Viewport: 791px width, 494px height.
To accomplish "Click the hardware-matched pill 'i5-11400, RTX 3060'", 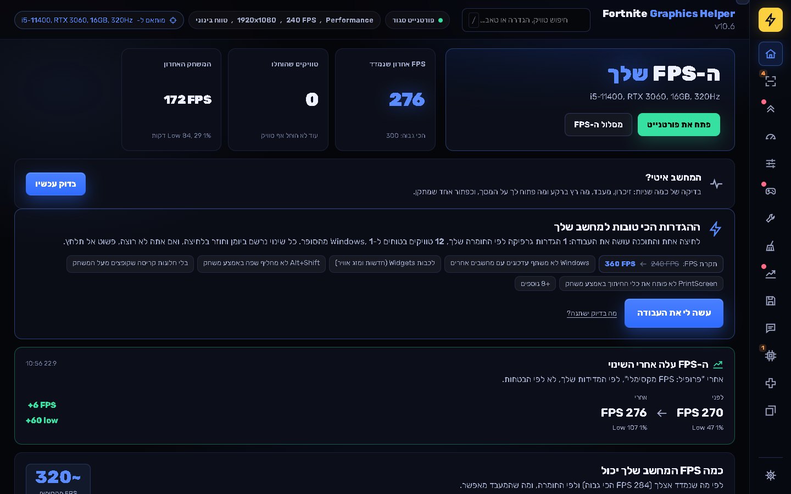I will tap(99, 20).
